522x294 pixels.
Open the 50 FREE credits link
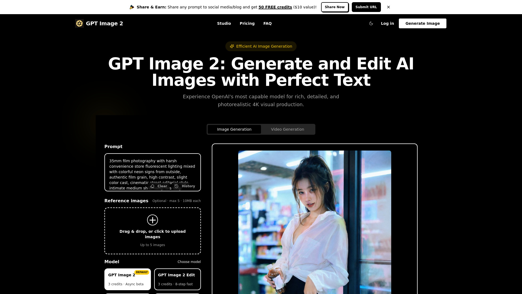pyautogui.click(x=275, y=7)
